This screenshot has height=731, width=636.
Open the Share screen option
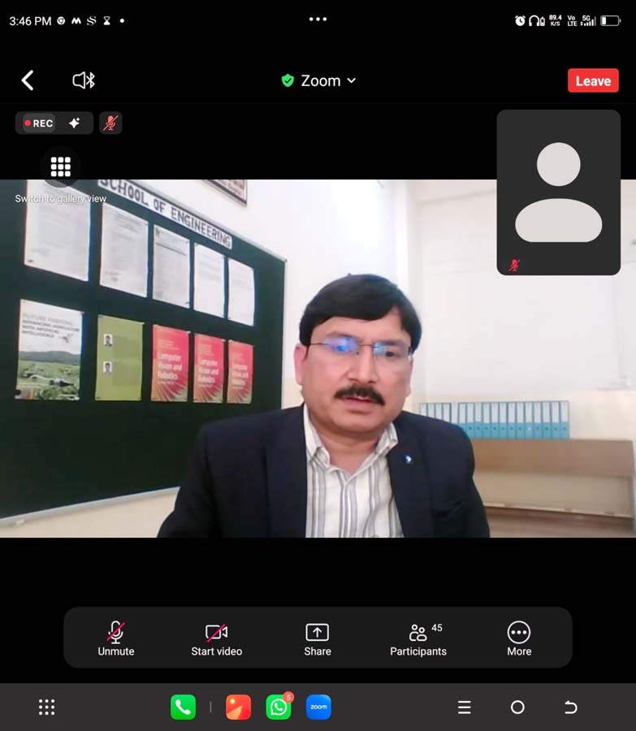tap(317, 638)
